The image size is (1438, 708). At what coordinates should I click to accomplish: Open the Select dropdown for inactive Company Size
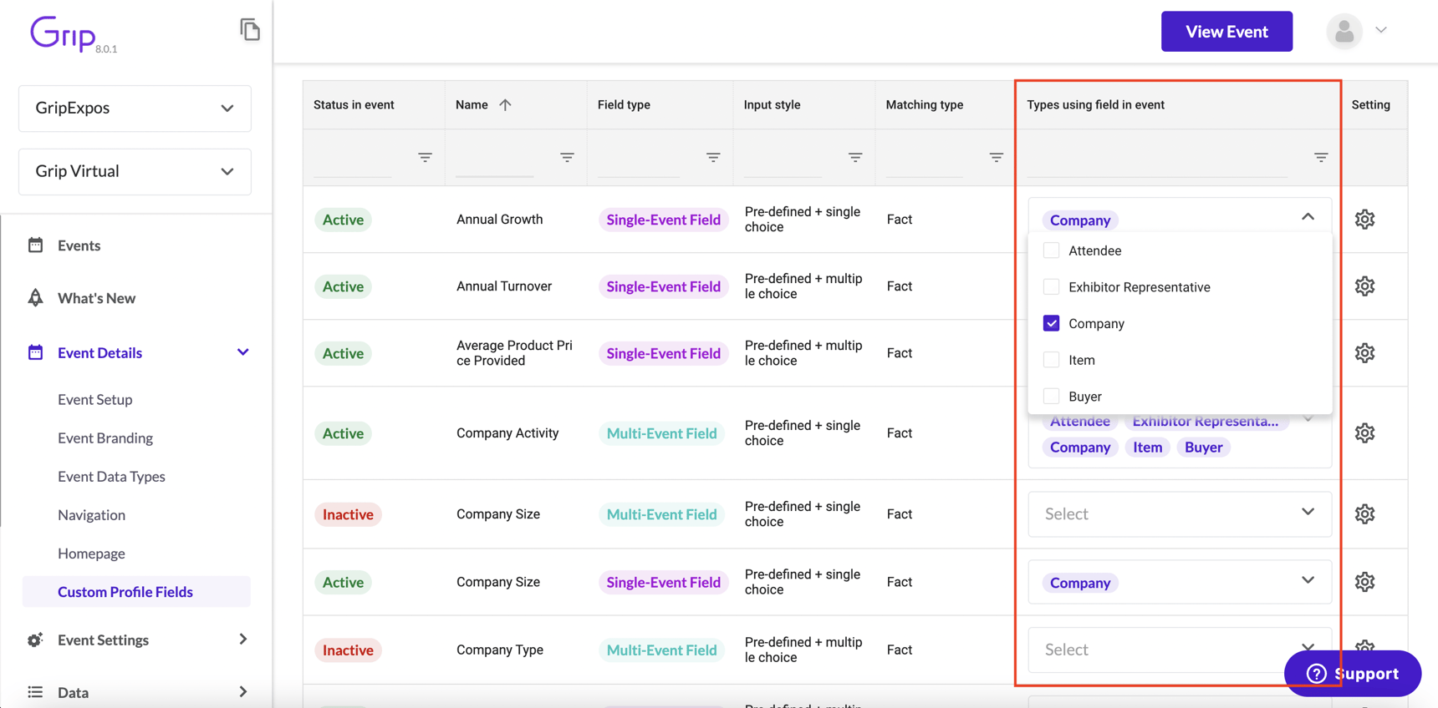[1179, 513]
